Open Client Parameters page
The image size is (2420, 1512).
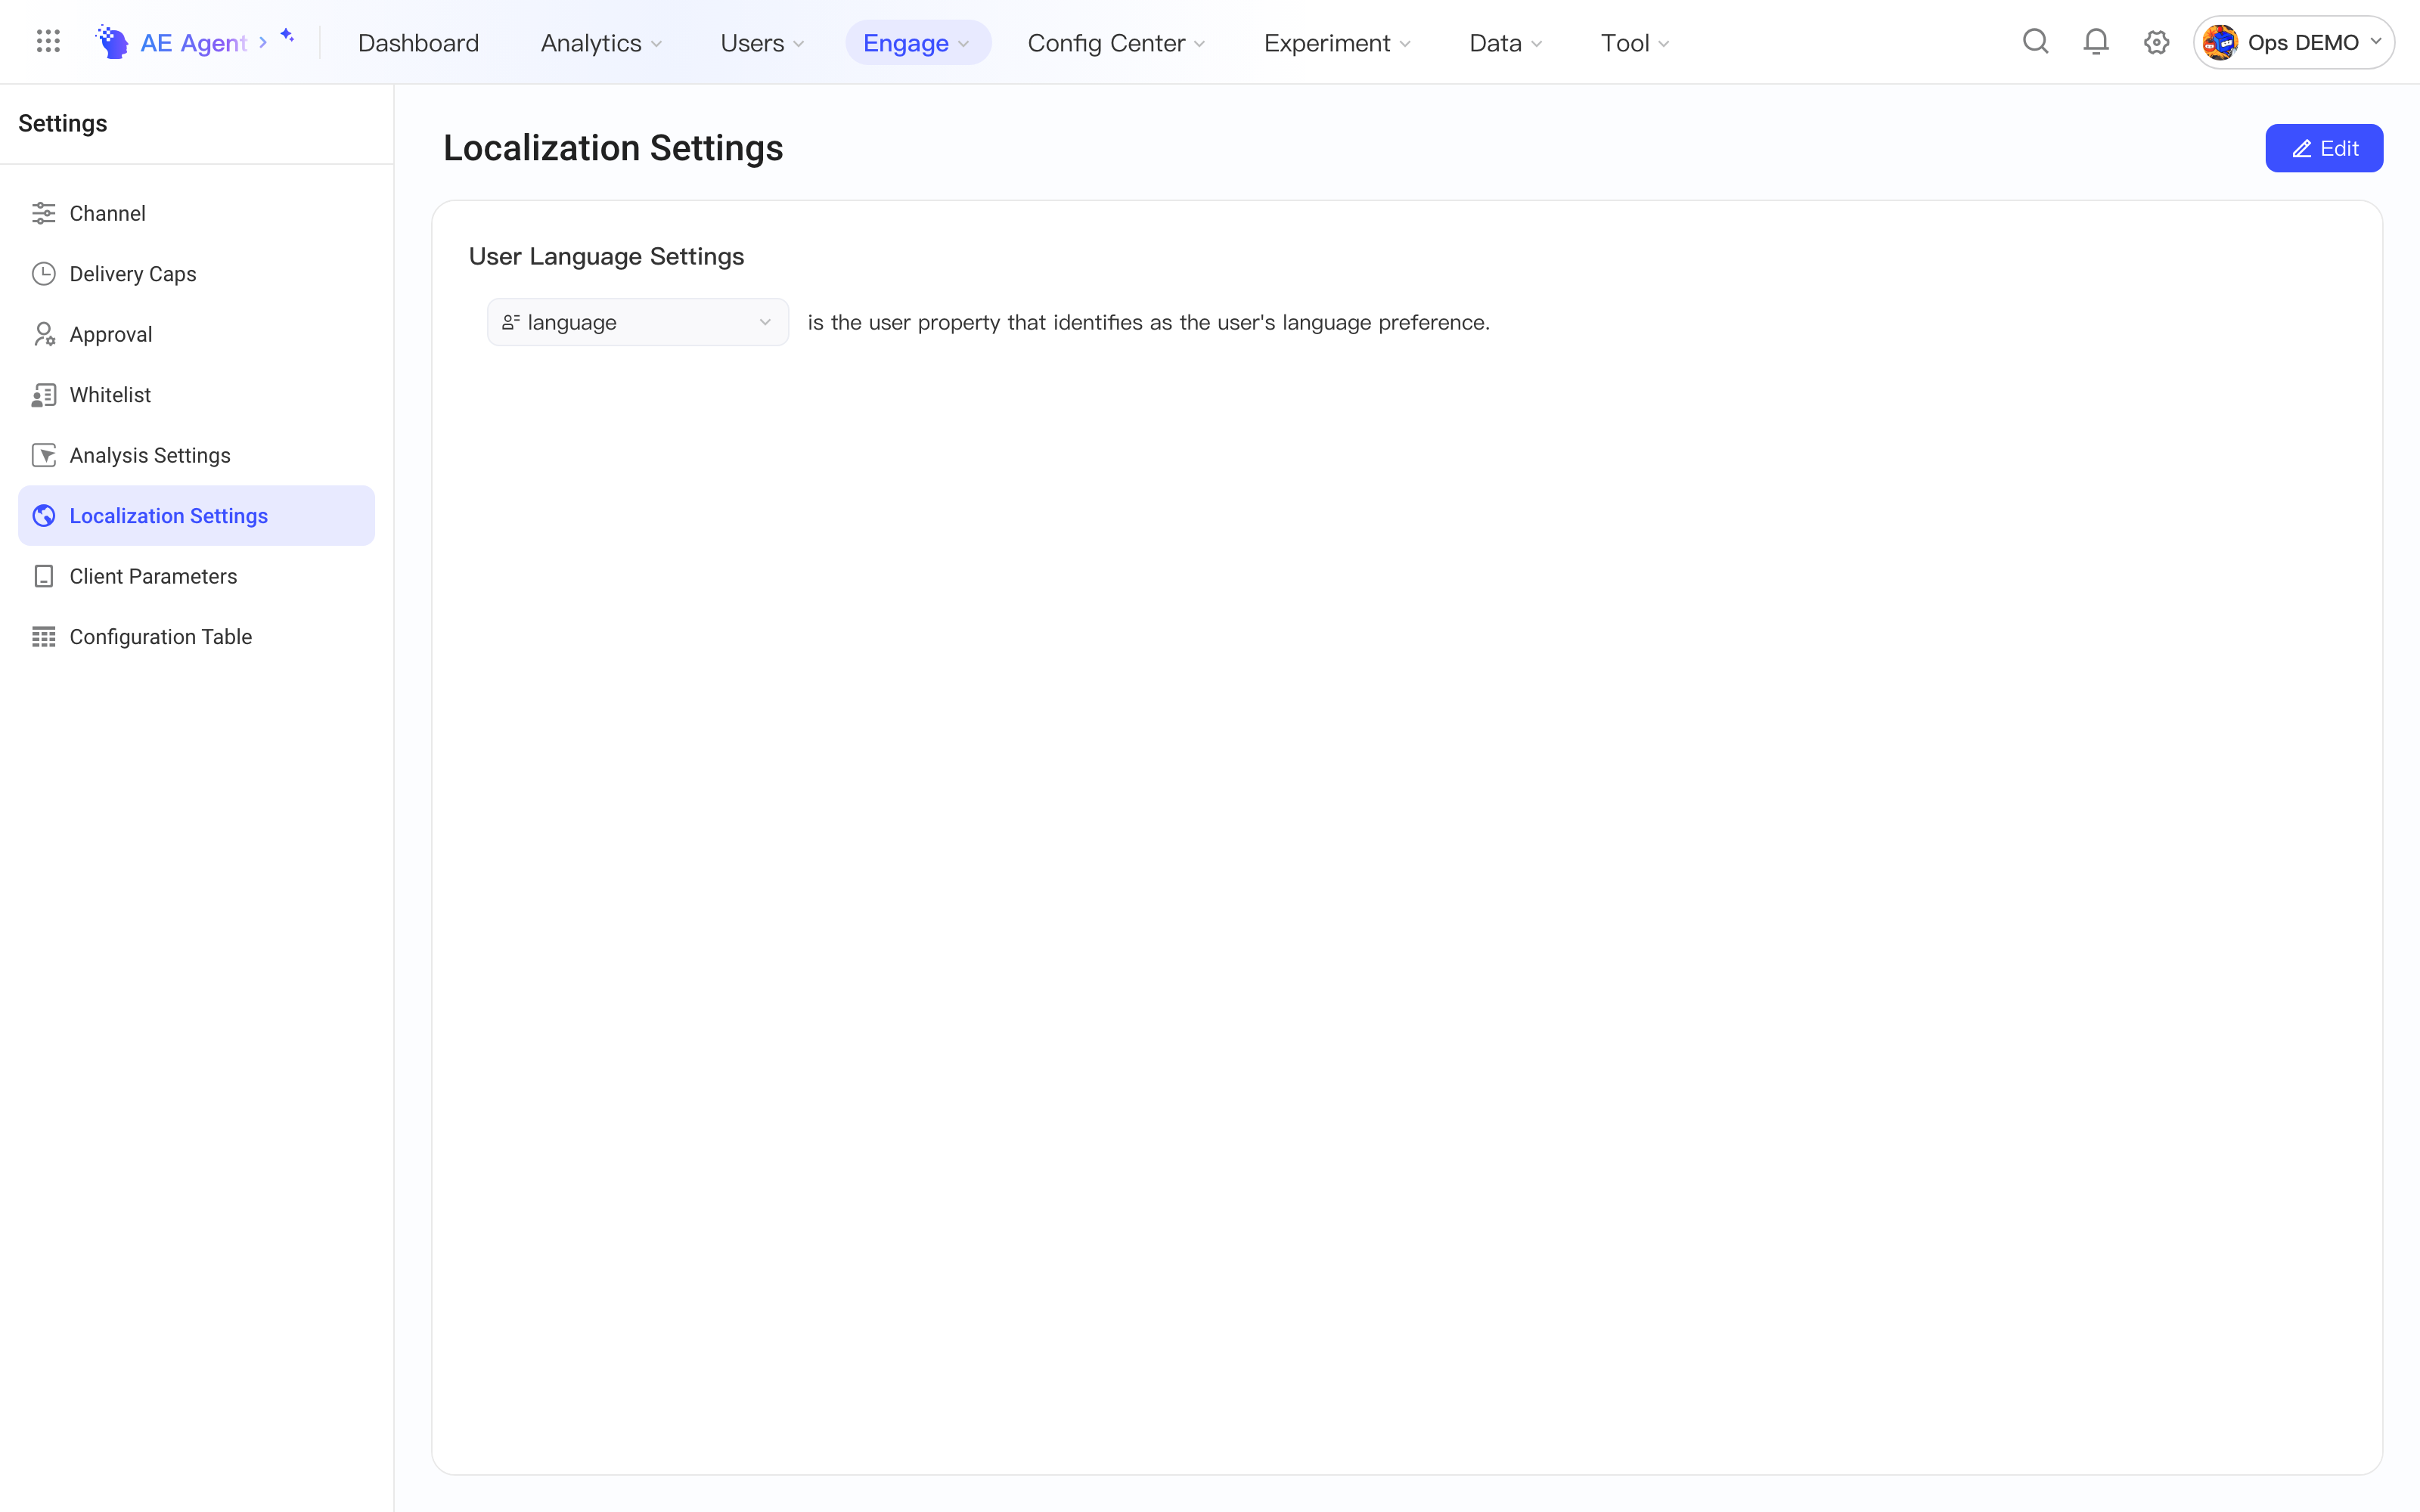pyautogui.click(x=196, y=576)
